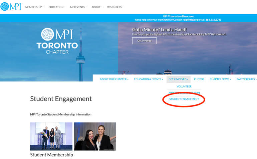Open the award presentation photo thumbnail
Screen dimensions: 257x159
[x=51, y=136]
